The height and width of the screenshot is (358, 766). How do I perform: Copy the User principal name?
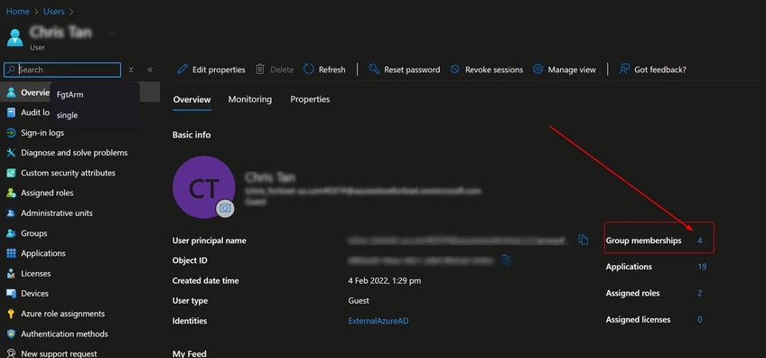(x=584, y=240)
